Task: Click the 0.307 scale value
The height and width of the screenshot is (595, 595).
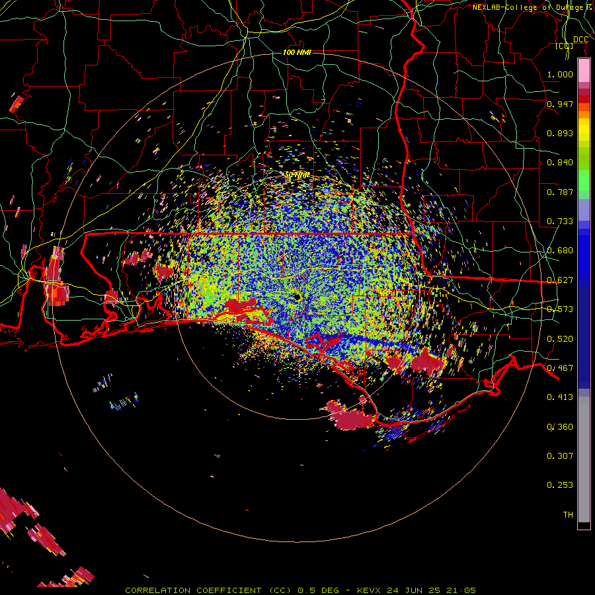Action: click(560, 456)
